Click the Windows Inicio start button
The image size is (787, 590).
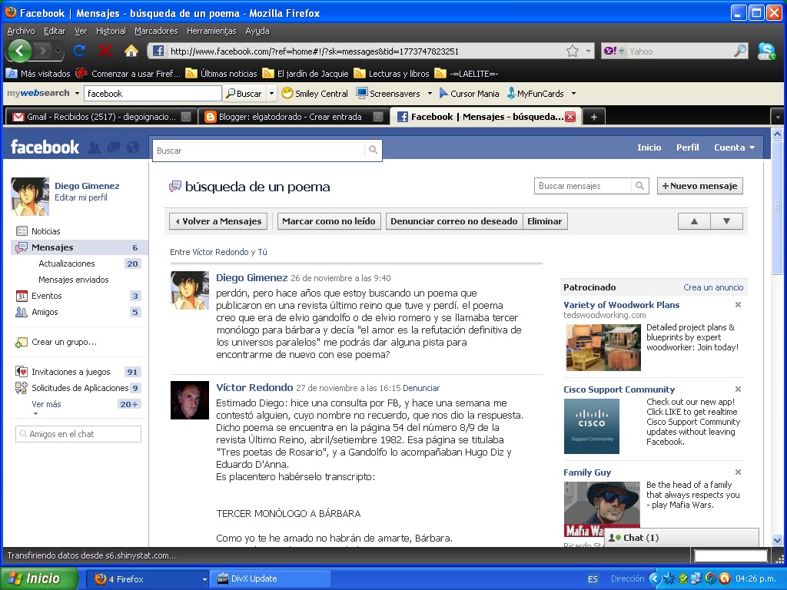[x=39, y=578]
